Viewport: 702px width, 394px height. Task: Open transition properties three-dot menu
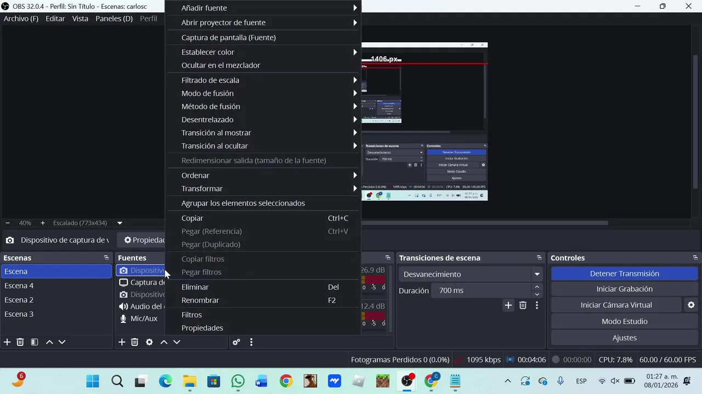[537, 305]
